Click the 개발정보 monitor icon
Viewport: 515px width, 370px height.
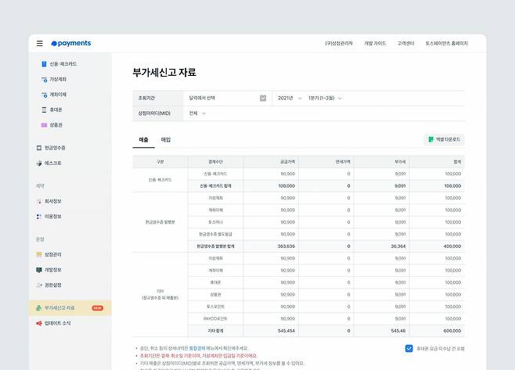[x=39, y=270]
